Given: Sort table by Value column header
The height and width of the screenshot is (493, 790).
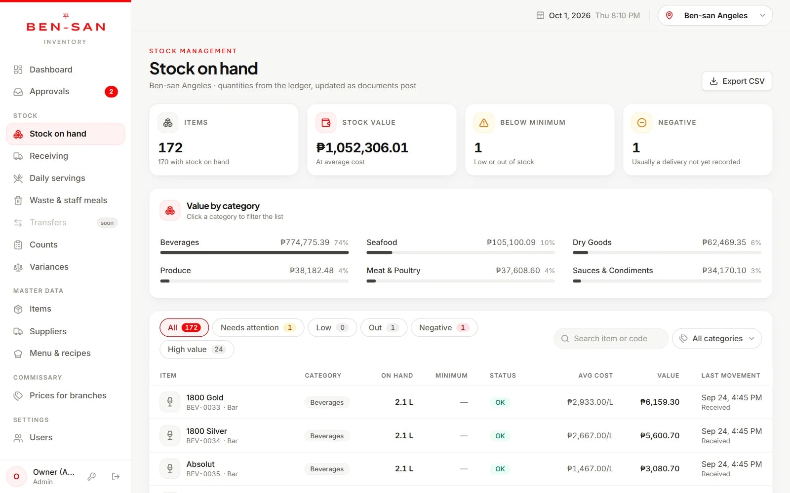Looking at the screenshot, I should (668, 376).
